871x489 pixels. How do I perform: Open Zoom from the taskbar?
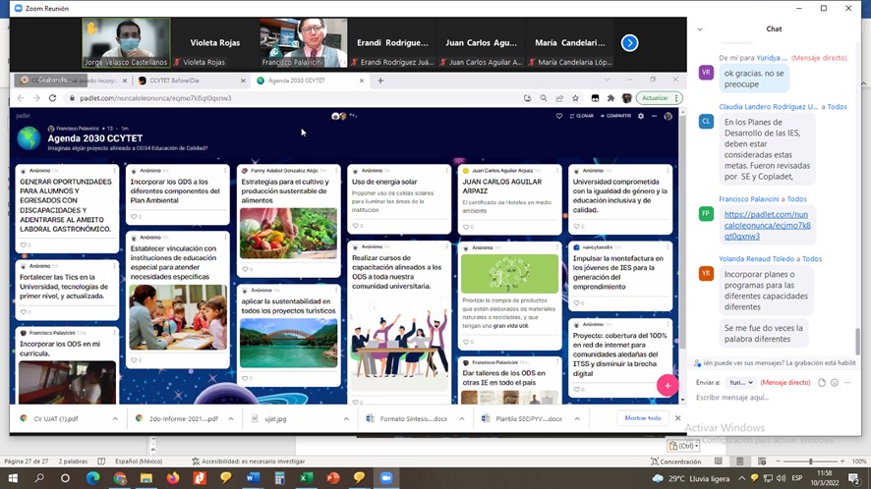point(386,478)
